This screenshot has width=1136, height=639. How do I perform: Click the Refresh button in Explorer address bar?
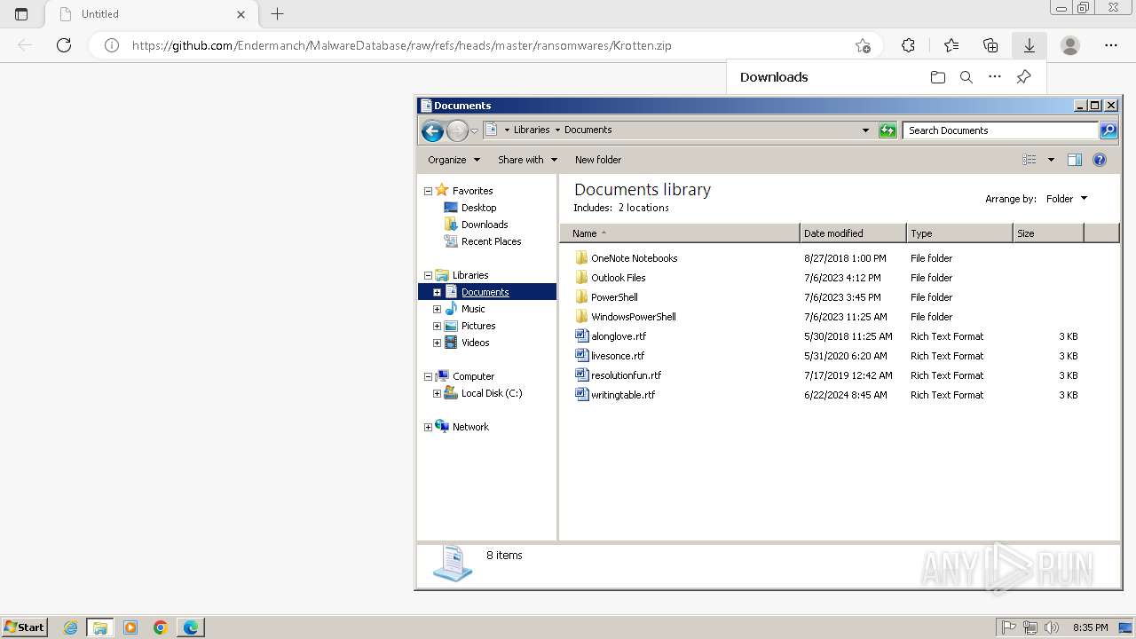pyautogui.click(x=887, y=130)
